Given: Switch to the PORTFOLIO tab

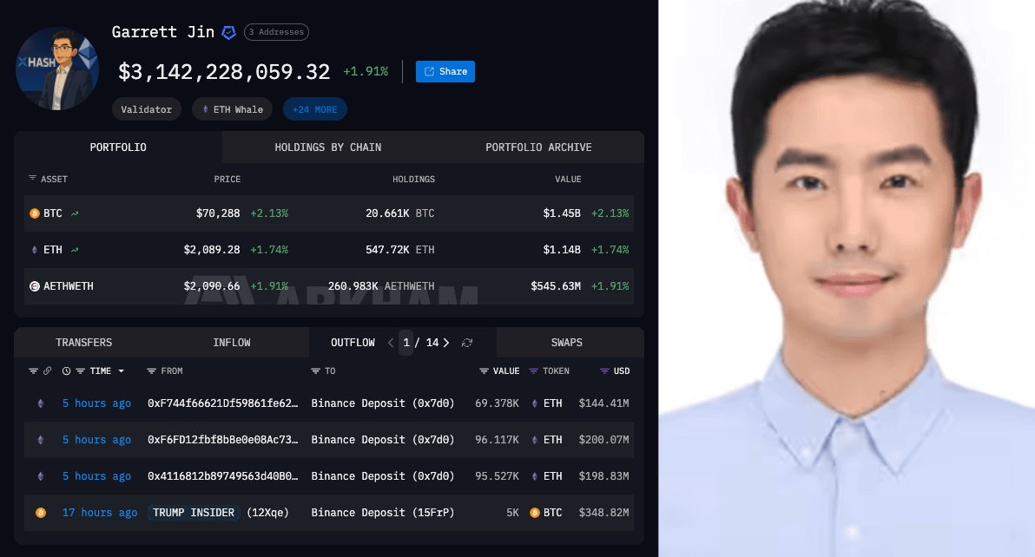Looking at the screenshot, I should coord(118,147).
